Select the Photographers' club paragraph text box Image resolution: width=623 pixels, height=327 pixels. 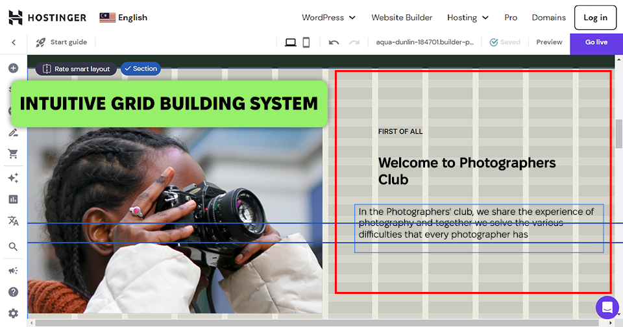[479, 228]
